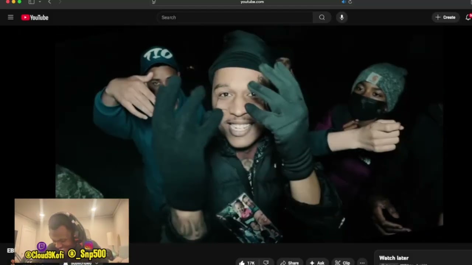
Task: Open the Create button
Action: tap(445, 17)
